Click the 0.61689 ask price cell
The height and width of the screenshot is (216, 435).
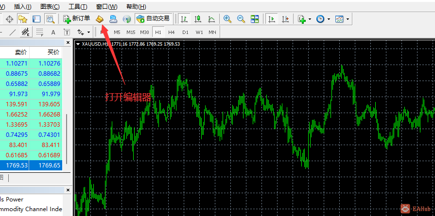point(46,155)
